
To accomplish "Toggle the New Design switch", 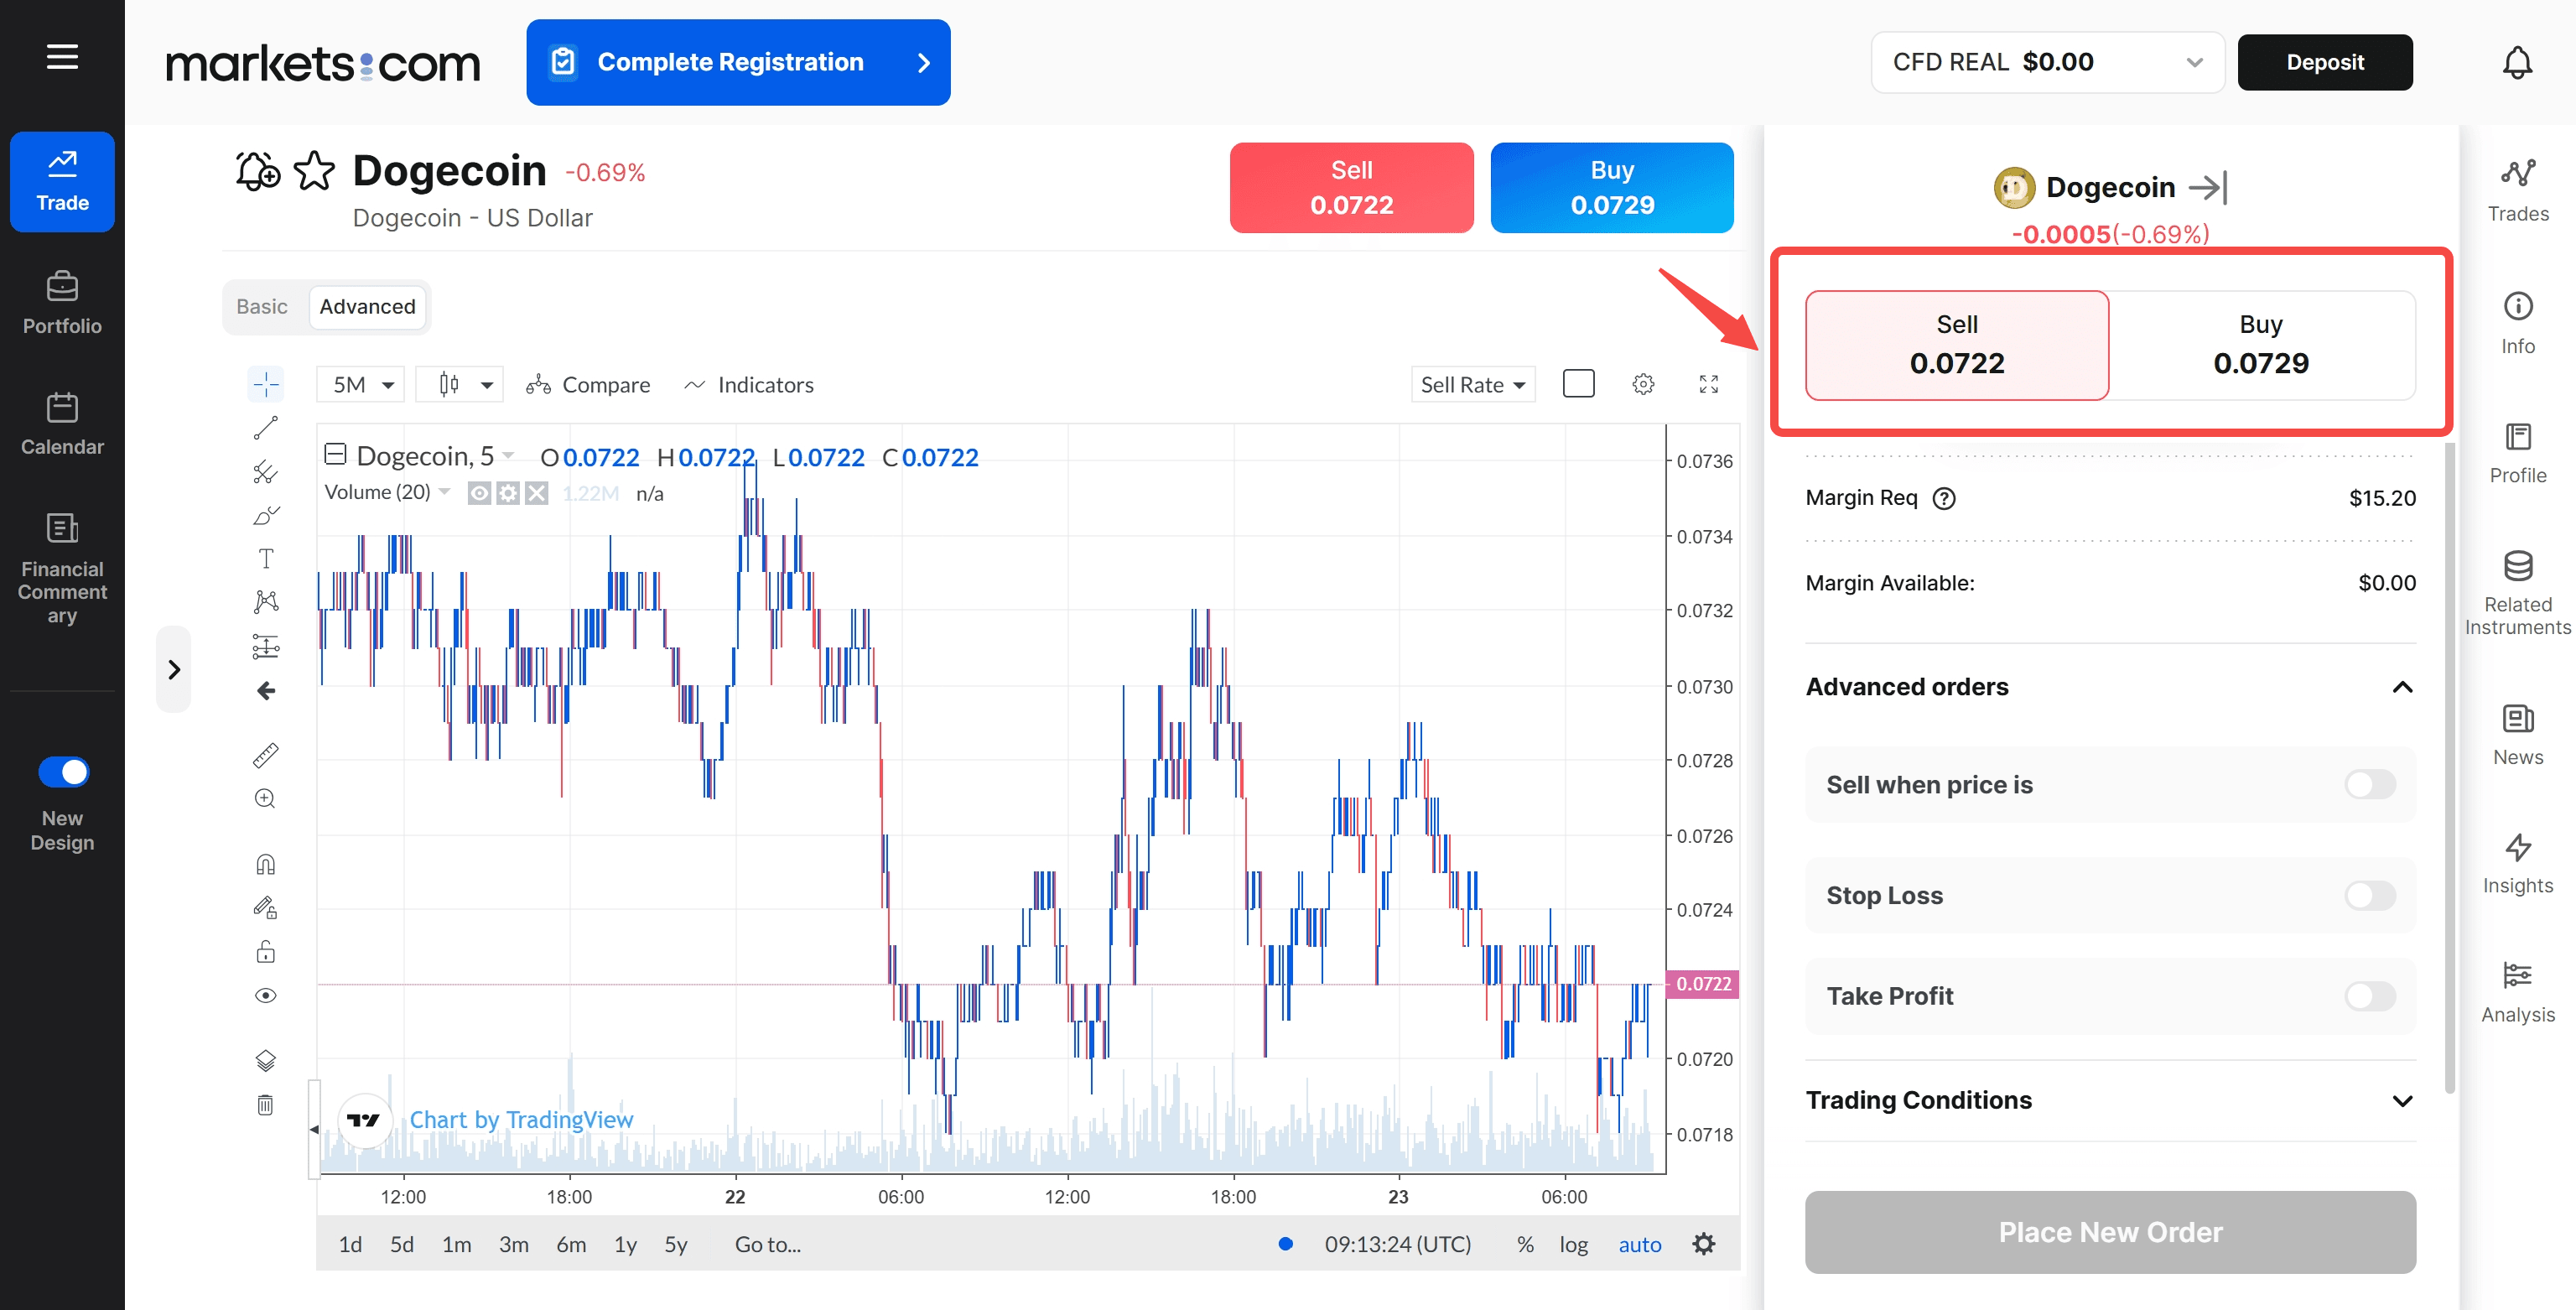I will click(63, 772).
